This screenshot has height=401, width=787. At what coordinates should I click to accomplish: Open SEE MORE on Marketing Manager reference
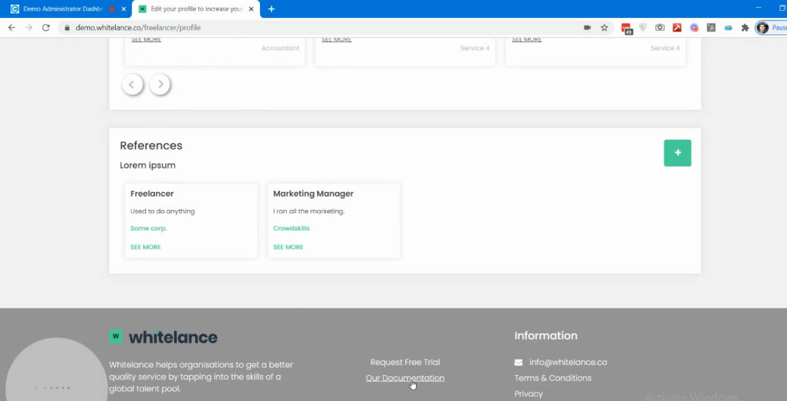click(288, 247)
